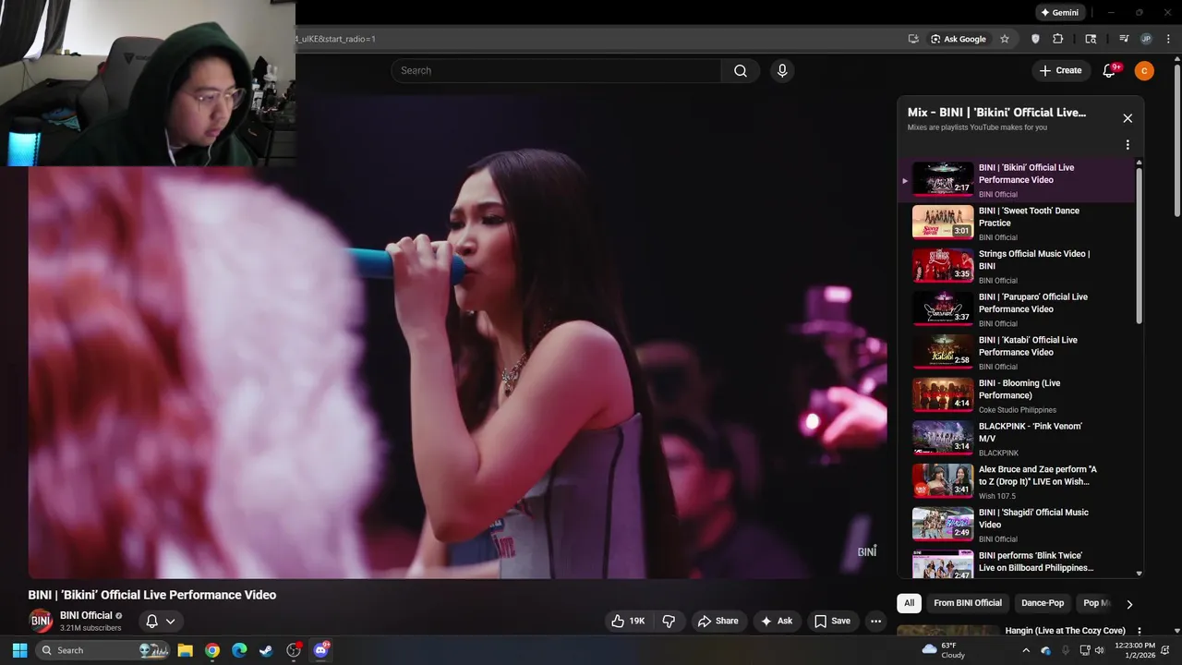
Task: Click the Ask button under the video
Action: click(x=777, y=622)
